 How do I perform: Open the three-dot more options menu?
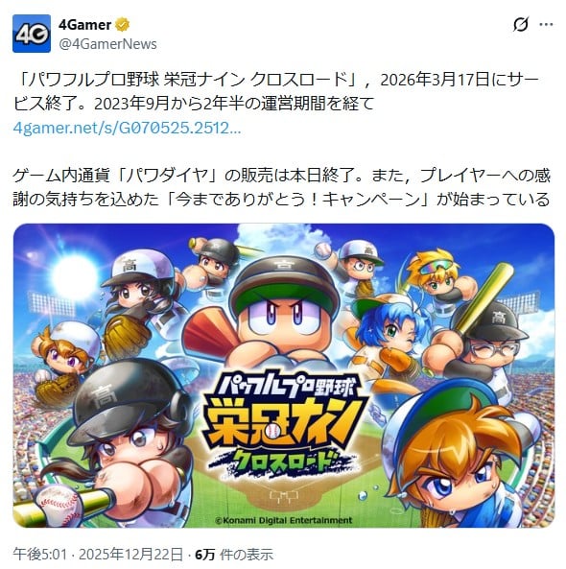(x=546, y=24)
